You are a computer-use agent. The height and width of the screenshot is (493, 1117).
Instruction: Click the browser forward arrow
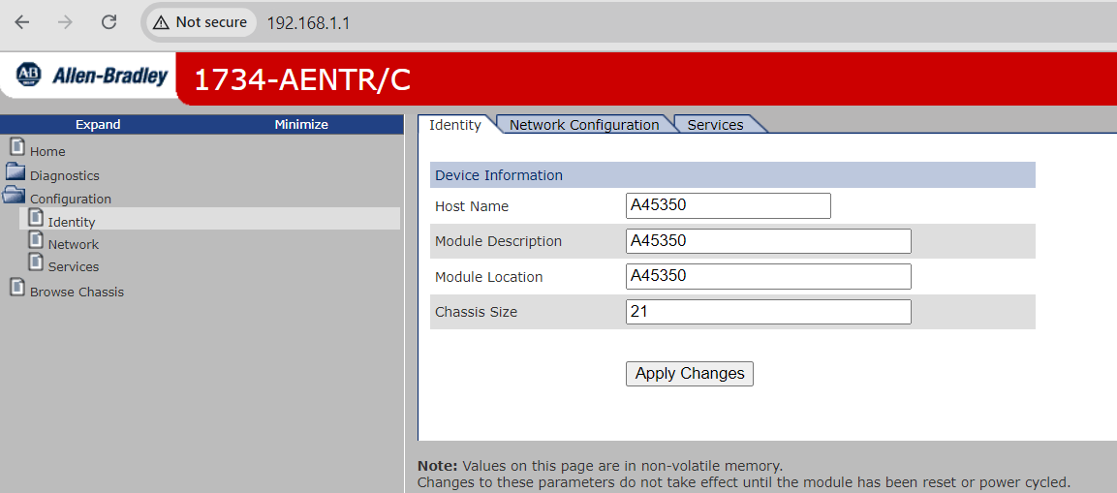coord(66,22)
